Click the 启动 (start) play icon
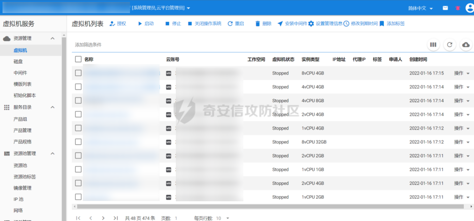The image size is (474, 221). (x=140, y=24)
